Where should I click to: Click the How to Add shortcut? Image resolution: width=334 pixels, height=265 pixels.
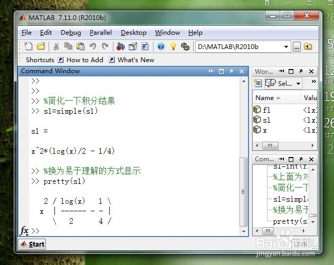click(81, 60)
